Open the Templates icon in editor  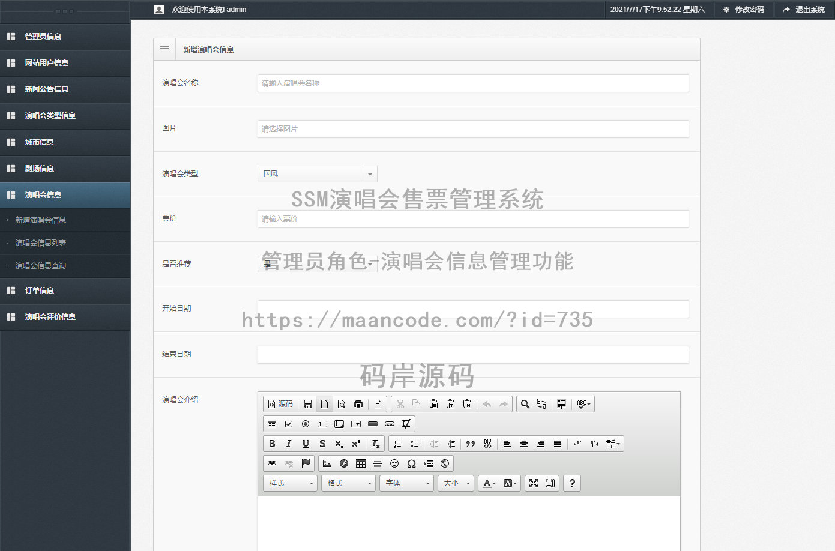tap(378, 404)
